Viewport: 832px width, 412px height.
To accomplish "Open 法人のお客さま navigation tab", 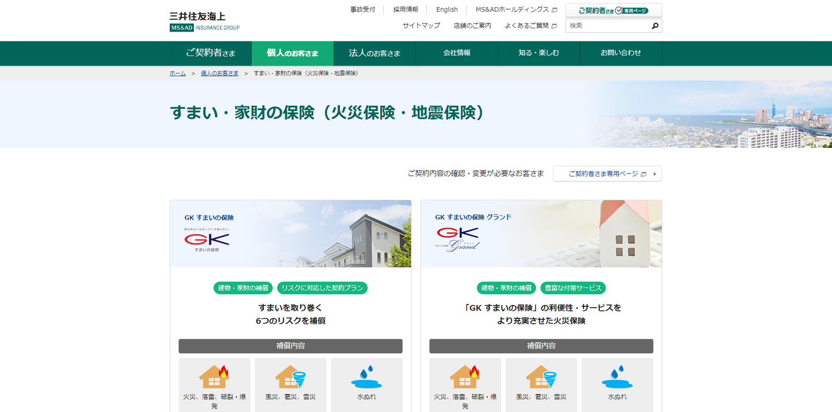I will coord(375,53).
